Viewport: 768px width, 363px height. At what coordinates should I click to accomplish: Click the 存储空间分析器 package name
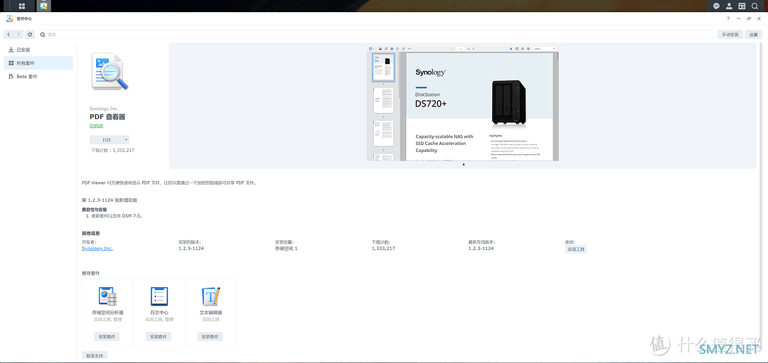[108, 312]
